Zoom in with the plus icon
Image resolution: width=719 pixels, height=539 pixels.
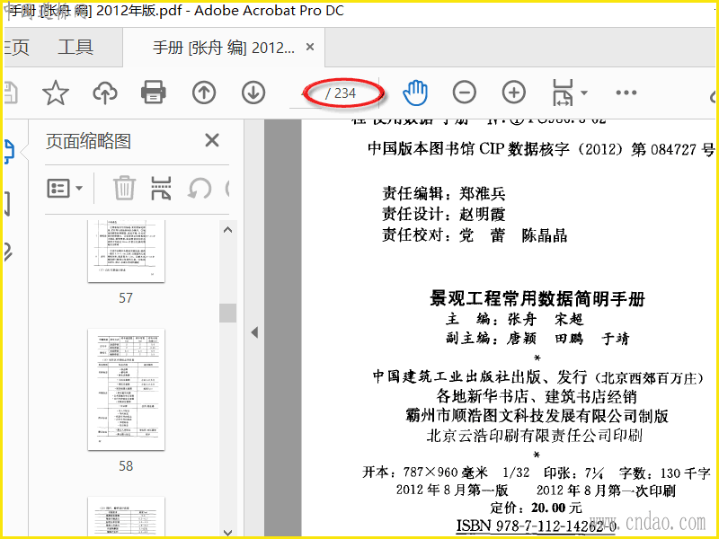coord(514,93)
